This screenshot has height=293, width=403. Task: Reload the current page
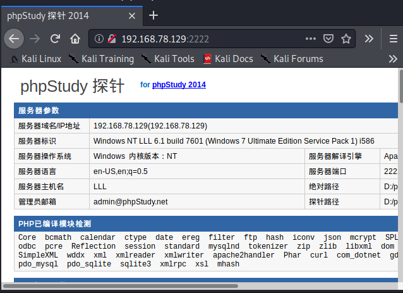point(55,39)
